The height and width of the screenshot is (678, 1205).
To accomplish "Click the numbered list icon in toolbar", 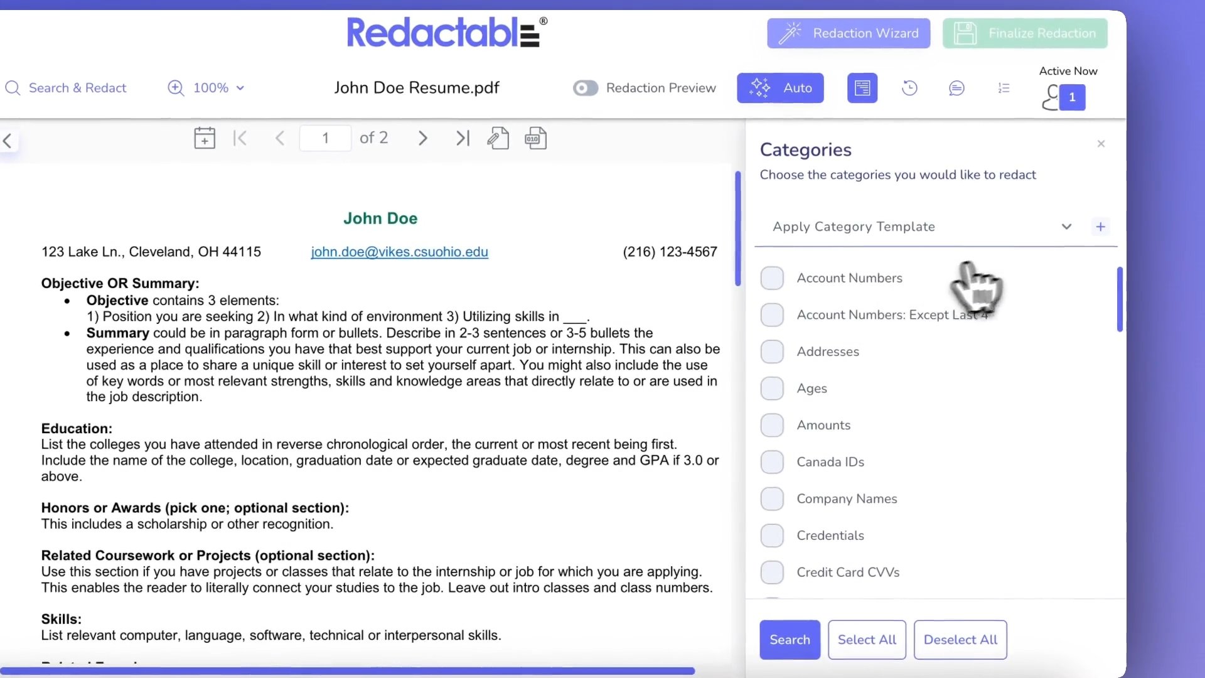I will pos(1004,88).
